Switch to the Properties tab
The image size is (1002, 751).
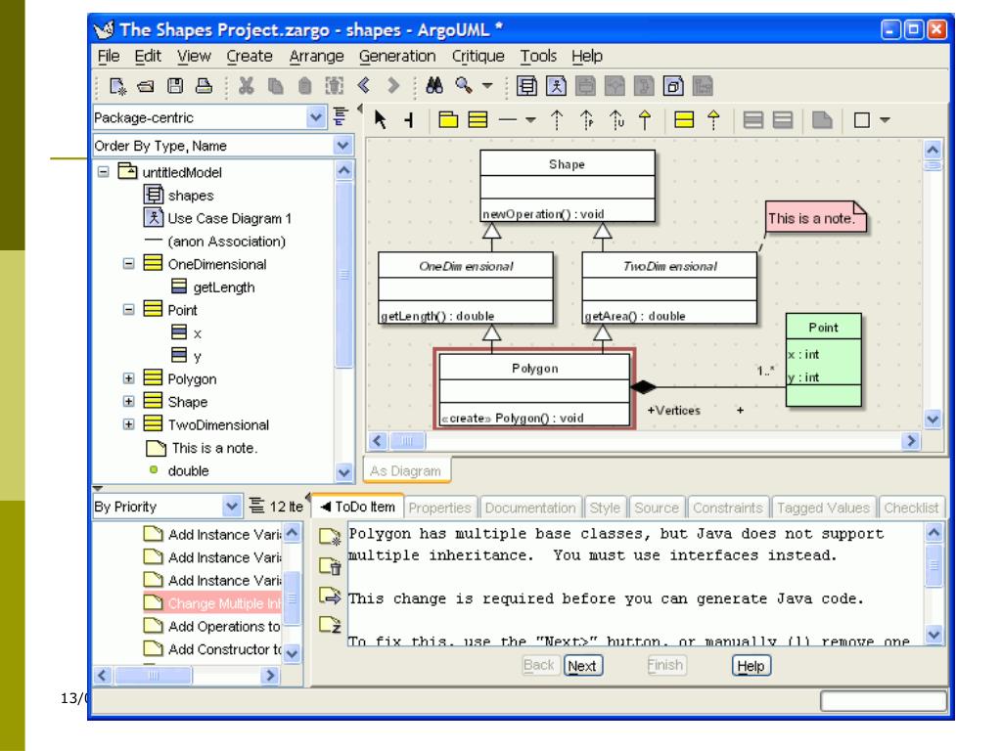tap(439, 508)
